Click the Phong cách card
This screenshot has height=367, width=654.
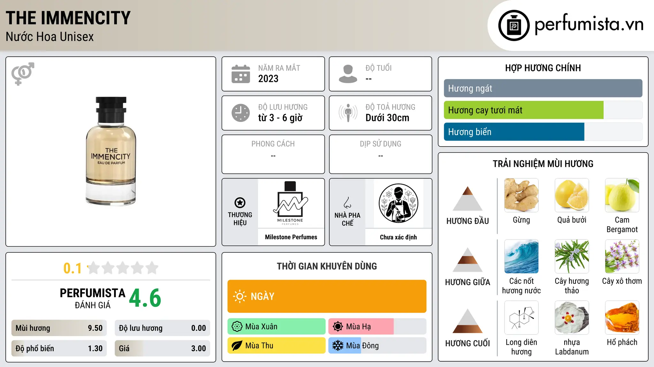click(x=273, y=154)
